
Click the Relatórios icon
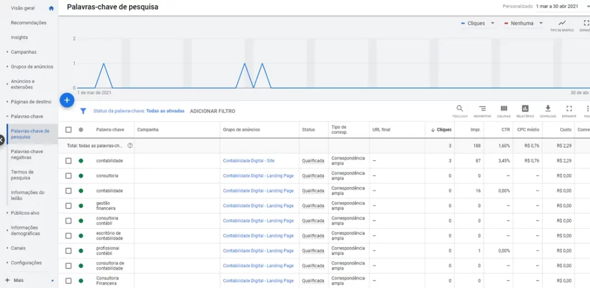tap(525, 110)
